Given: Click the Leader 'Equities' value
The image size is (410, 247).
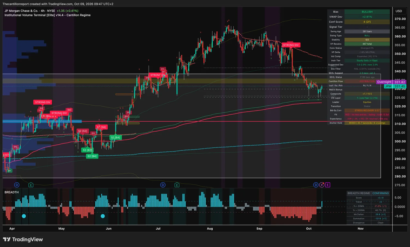Looking at the screenshot, I should click(x=367, y=102).
